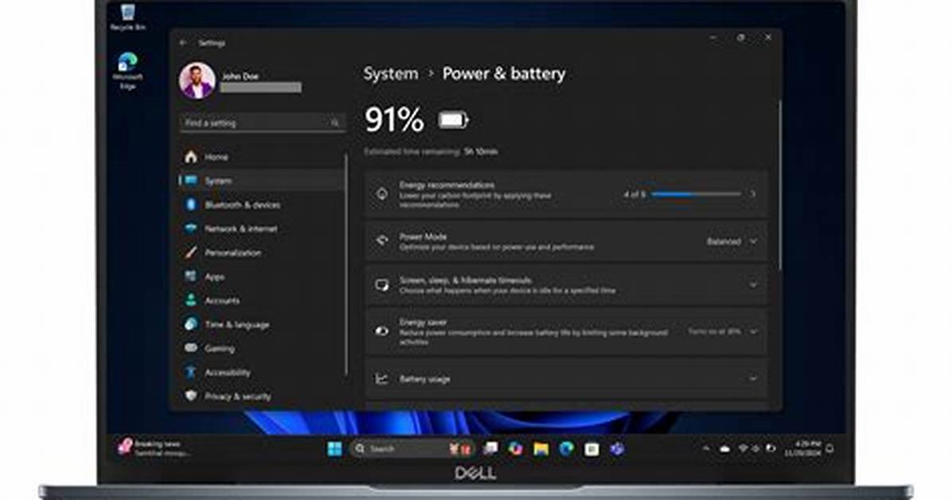Click the Battery usage chart icon
The width and height of the screenshot is (952, 500).
[382, 378]
